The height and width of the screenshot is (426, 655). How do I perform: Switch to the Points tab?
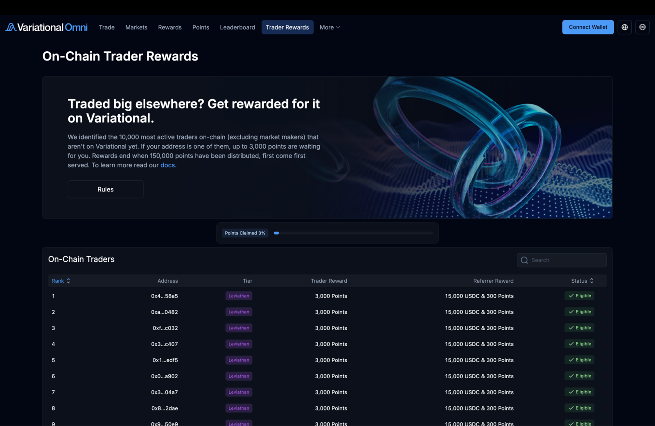tap(201, 27)
